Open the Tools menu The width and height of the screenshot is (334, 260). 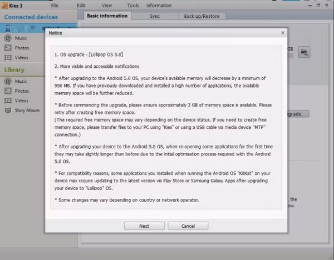(x=133, y=6)
